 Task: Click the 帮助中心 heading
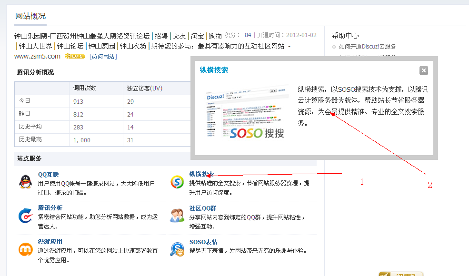coord(346,36)
